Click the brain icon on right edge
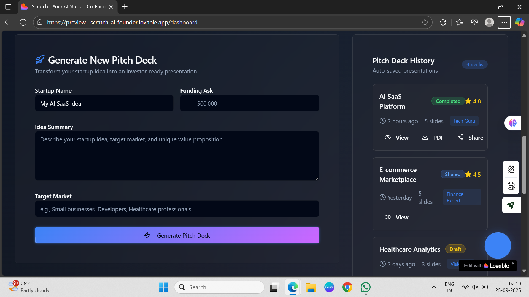Viewport: 529px width, 297px height. [512, 123]
